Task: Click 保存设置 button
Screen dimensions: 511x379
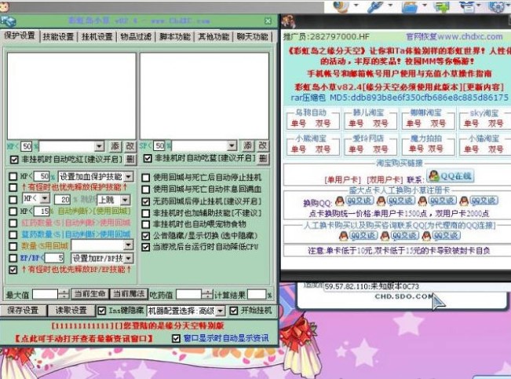Action: coord(23,311)
